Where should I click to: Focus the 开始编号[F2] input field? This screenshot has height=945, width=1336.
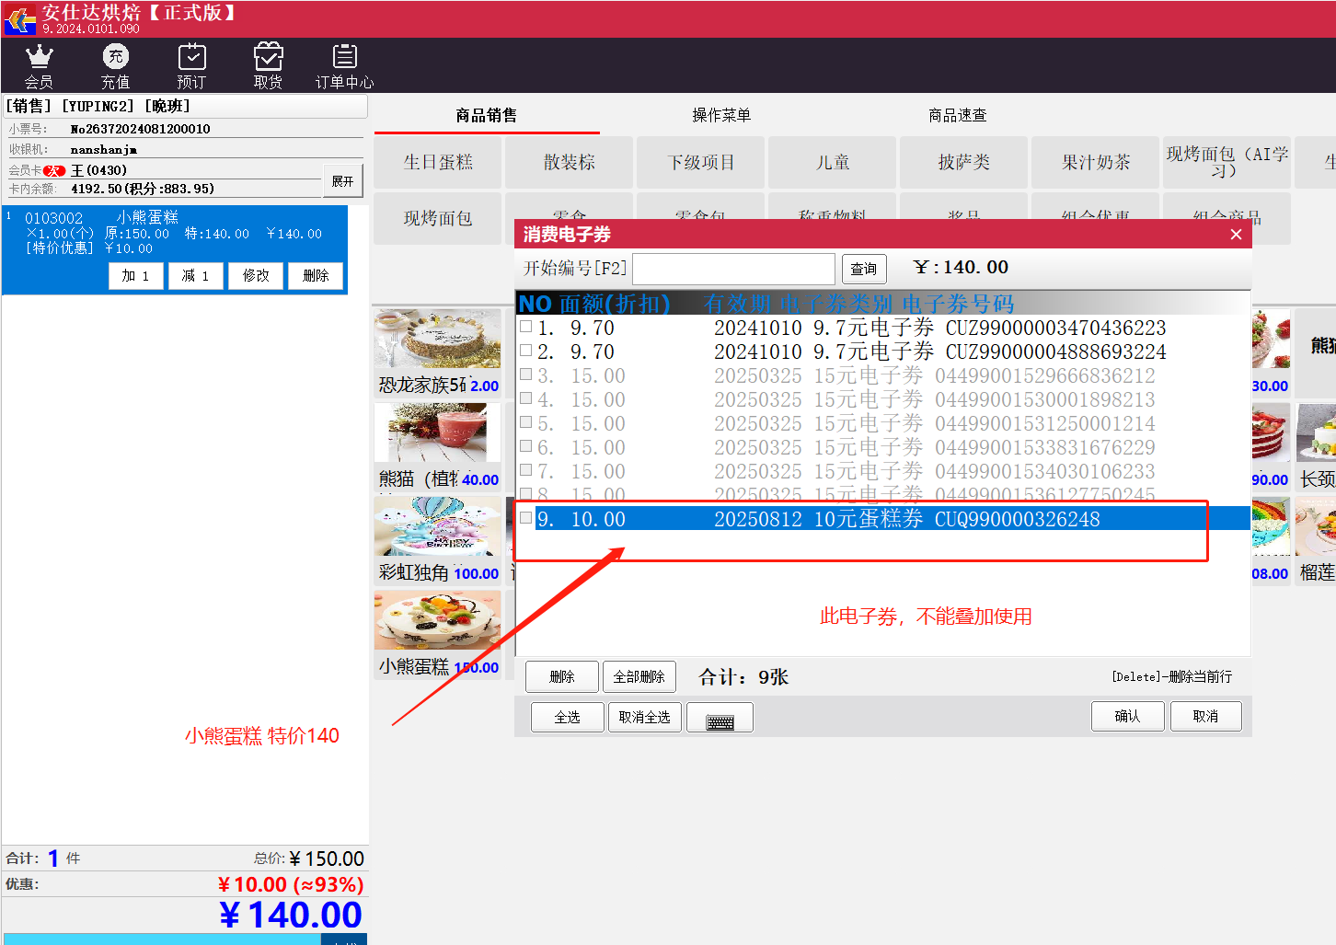point(733,269)
